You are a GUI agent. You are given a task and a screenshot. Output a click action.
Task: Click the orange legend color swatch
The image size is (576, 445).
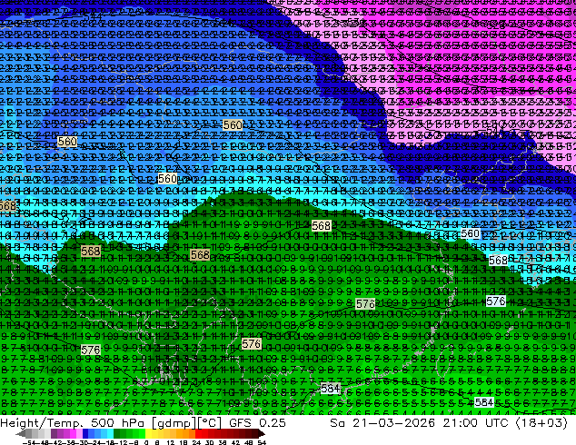186,433
